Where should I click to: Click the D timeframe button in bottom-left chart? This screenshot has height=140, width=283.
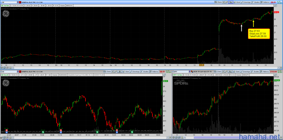tap(120, 71)
